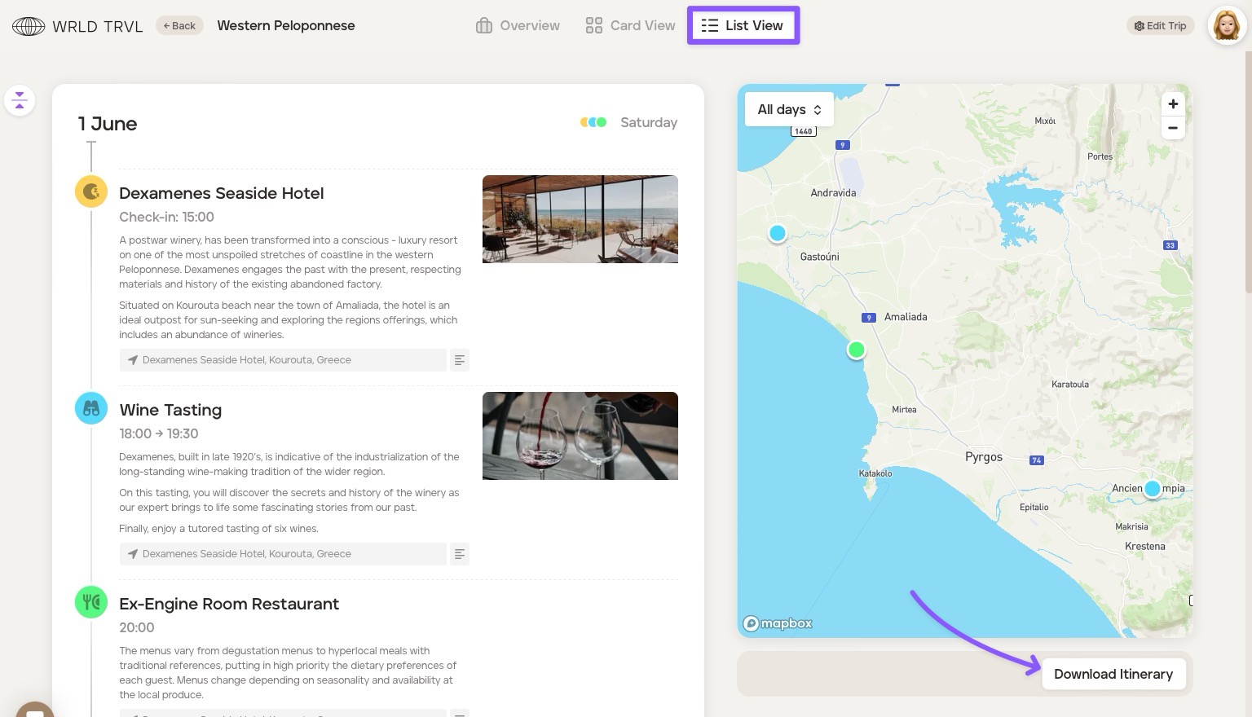The width and height of the screenshot is (1252, 717).
Task: Click the green map marker near Amaliada
Action: coord(856,350)
